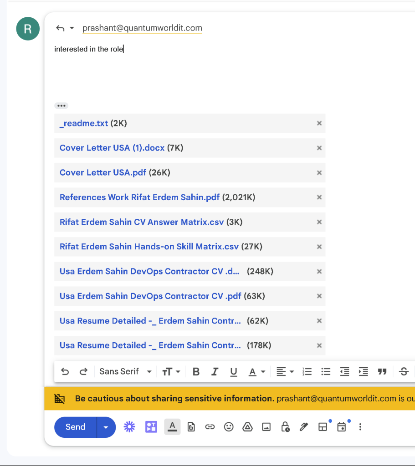
Task: Click the insert link icon
Action: (210, 427)
